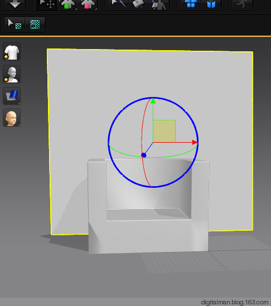Open the blue fabric surface display menu
The width and height of the screenshot is (271, 306).
coord(12,96)
